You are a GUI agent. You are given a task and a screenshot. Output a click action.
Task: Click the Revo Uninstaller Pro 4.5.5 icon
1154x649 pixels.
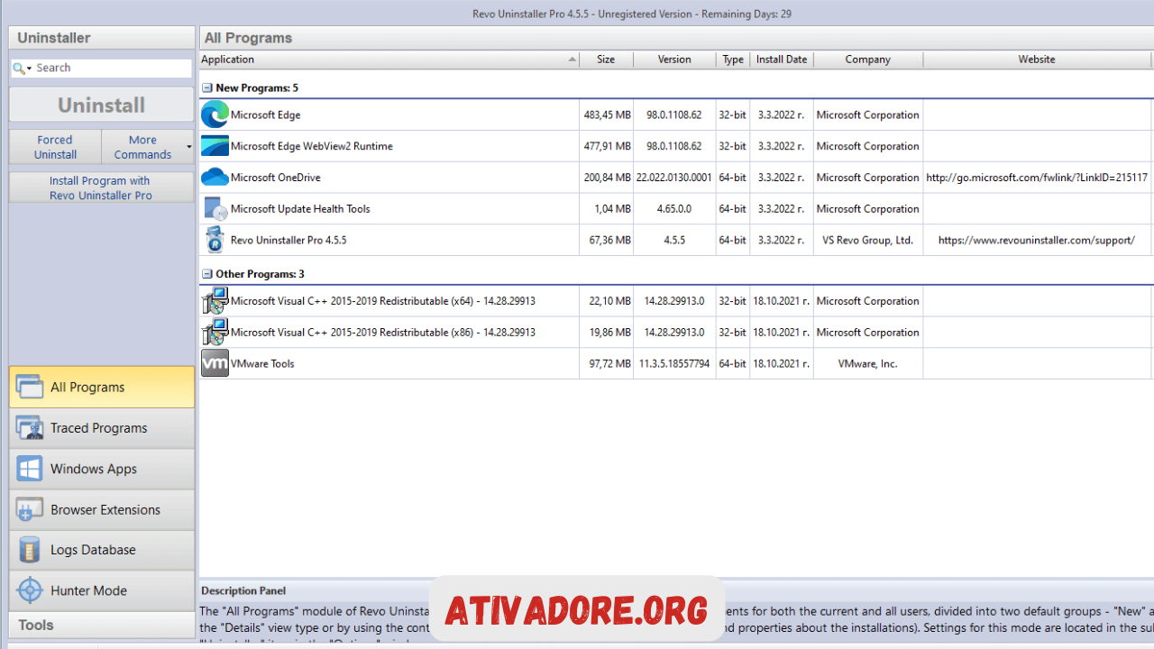point(215,240)
